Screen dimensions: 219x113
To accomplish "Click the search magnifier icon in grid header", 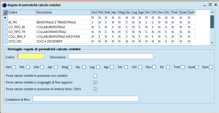I will pyautogui.click(x=6, y=13).
